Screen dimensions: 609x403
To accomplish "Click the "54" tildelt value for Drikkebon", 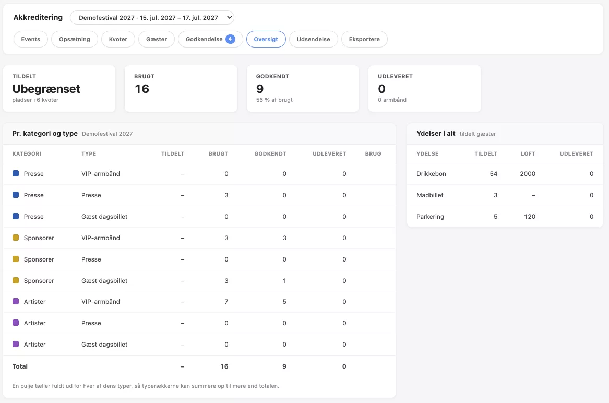I will tap(494, 174).
